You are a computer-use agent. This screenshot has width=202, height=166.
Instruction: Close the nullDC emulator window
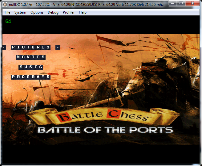(192, 3)
